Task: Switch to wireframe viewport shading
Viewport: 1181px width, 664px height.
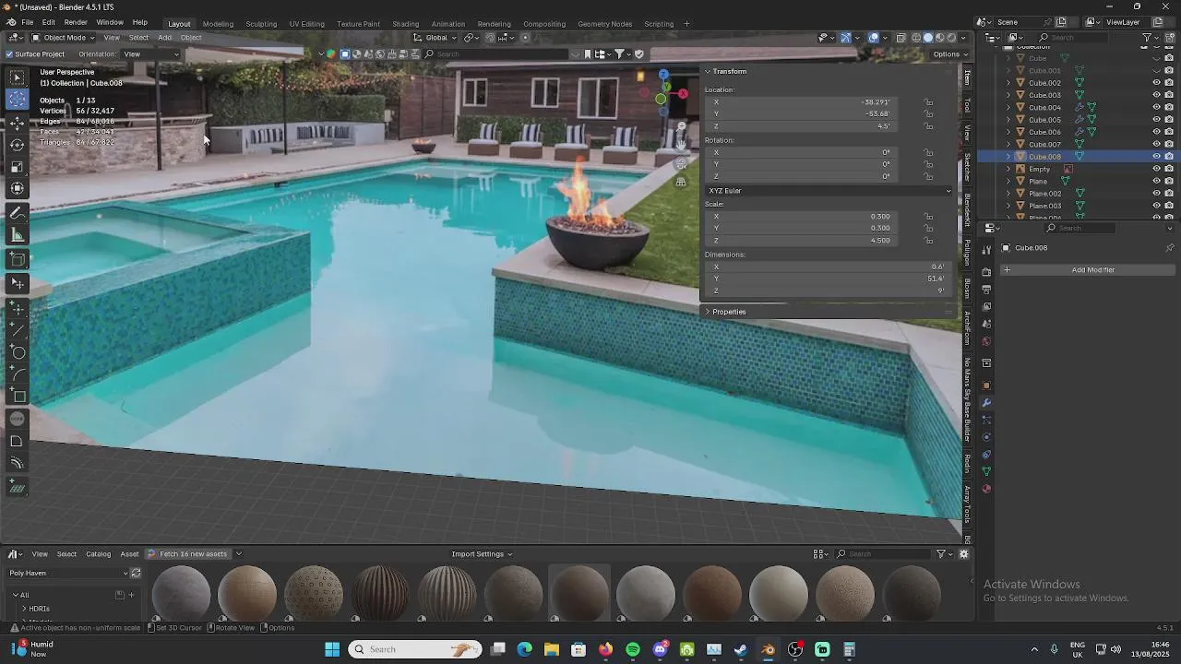Action: point(916,38)
